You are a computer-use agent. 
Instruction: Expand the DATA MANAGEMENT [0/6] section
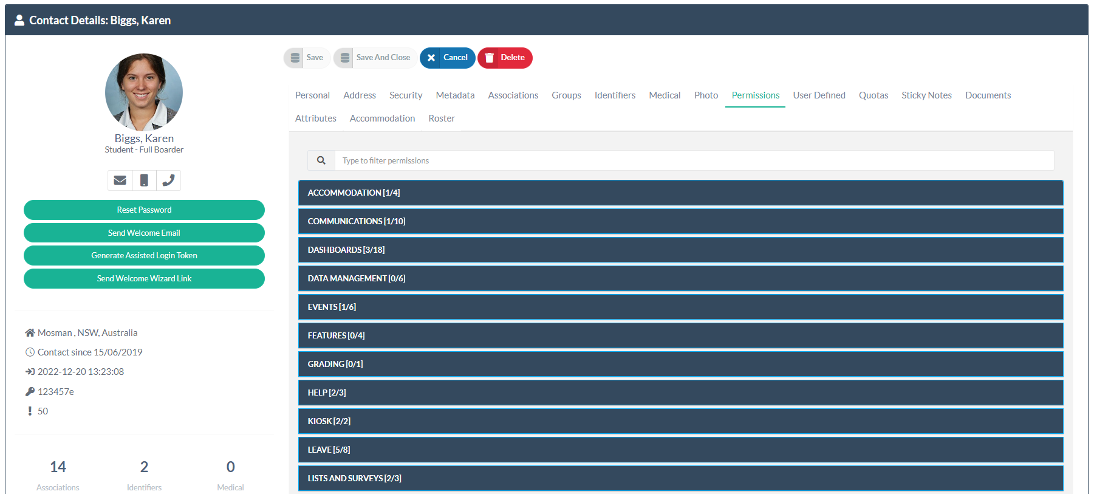point(681,278)
